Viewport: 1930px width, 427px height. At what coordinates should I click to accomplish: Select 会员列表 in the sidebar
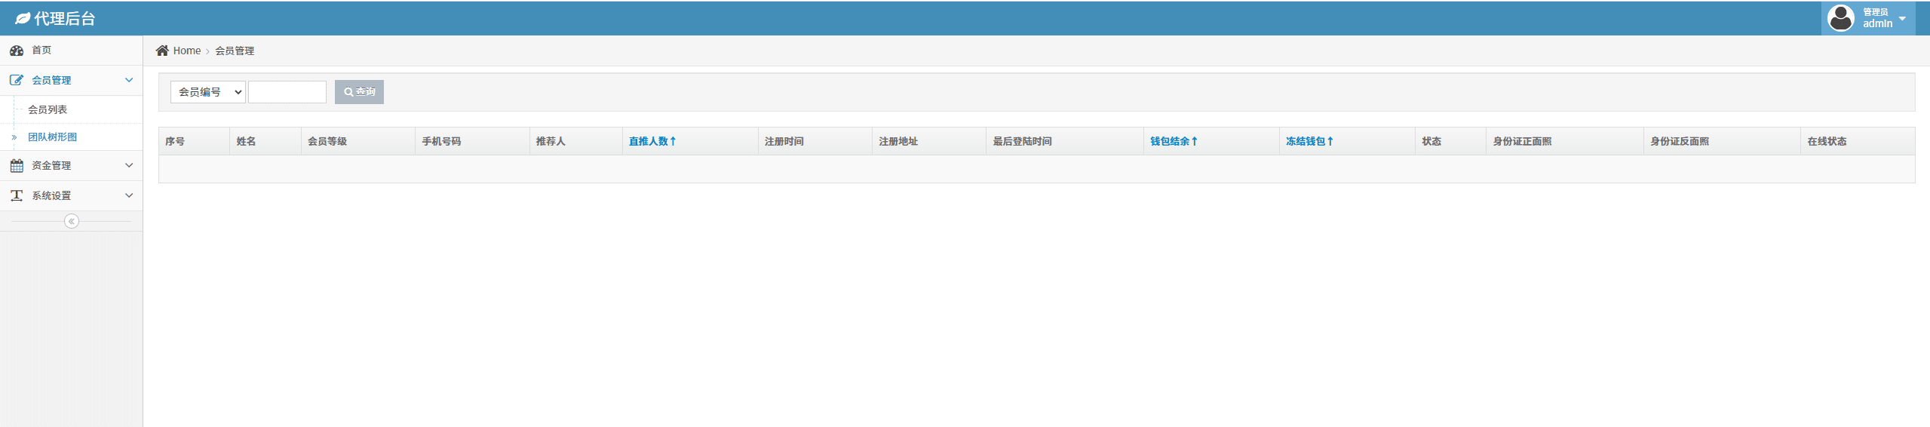48,109
